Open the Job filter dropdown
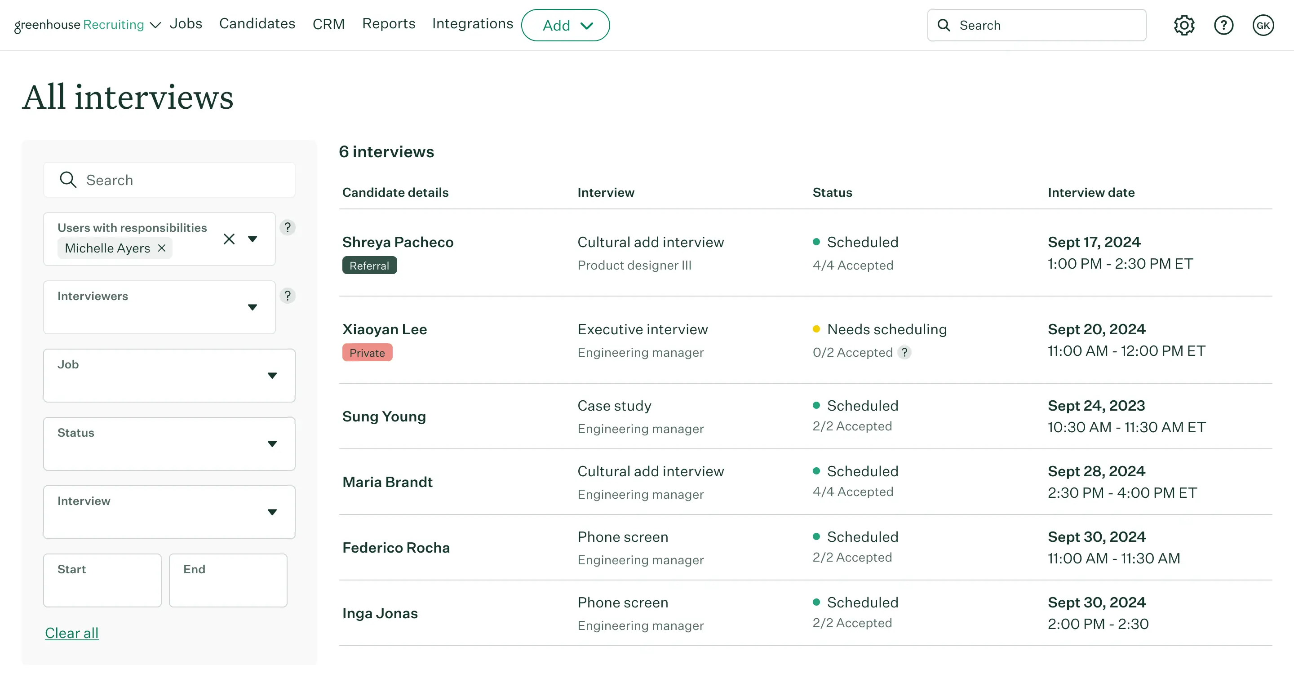 click(x=272, y=376)
